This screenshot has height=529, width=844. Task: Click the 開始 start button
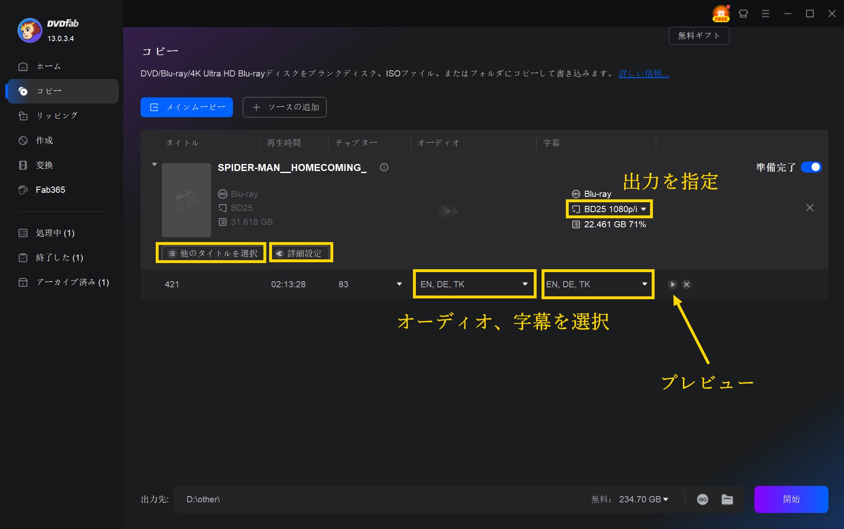tap(791, 499)
